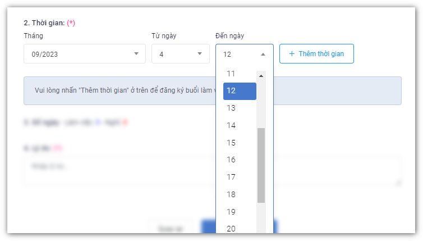Click the day list scrollbar thumb
The height and width of the screenshot is (241, 423).
point(261,165)
